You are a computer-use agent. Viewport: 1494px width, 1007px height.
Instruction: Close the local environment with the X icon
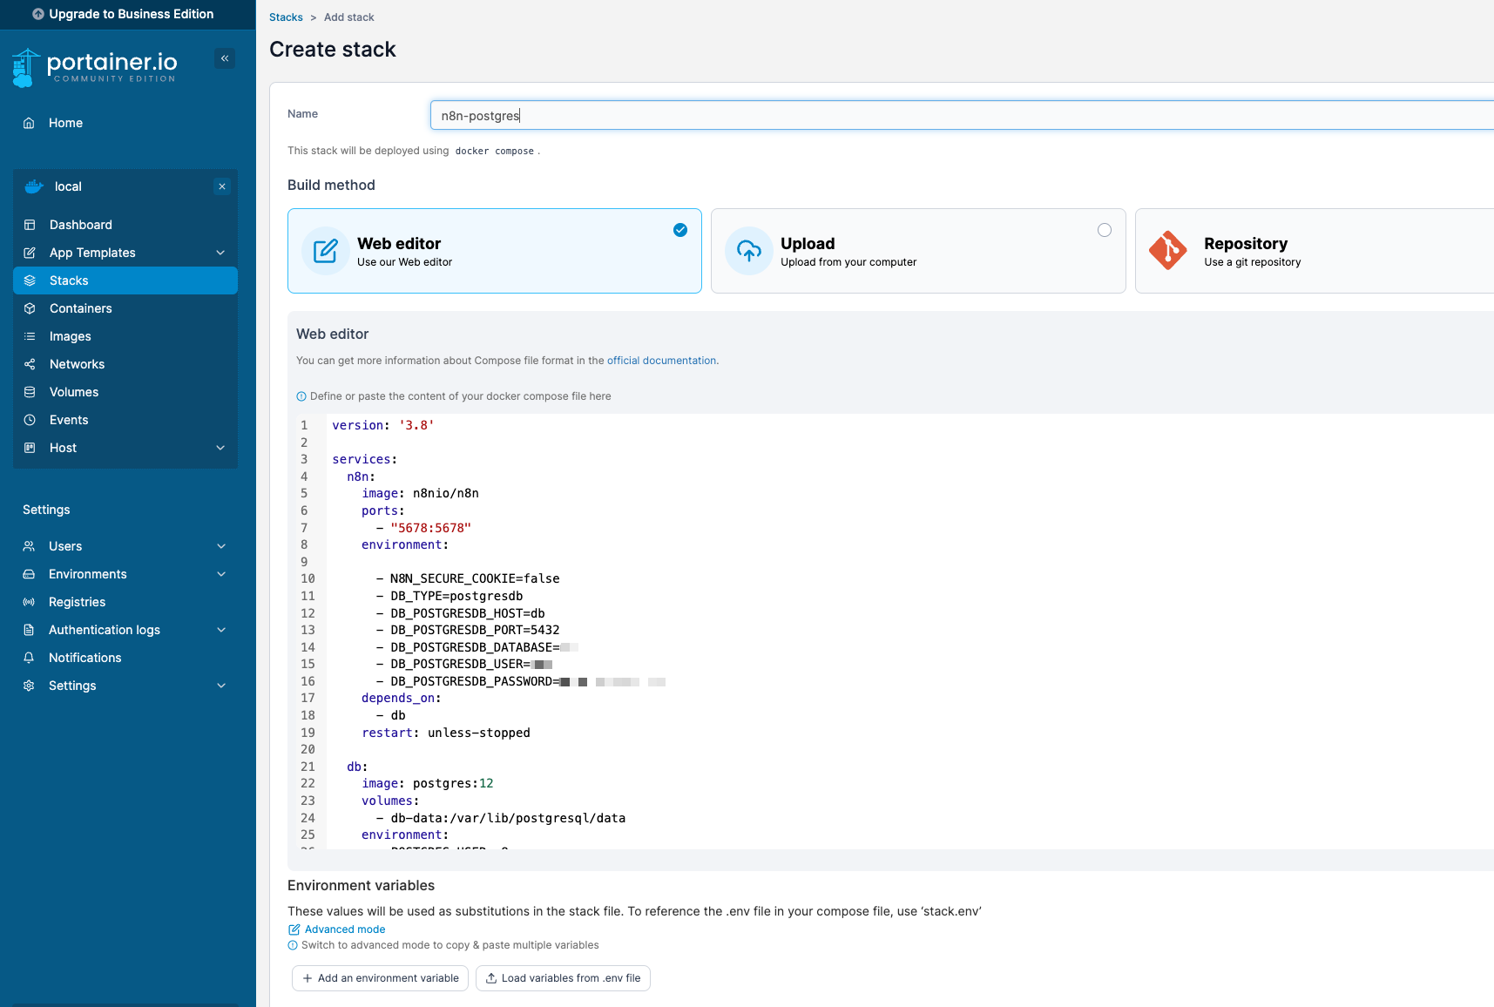[222, 186]
